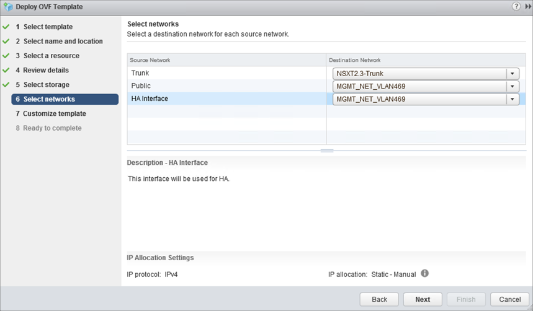Click the green checkmark beside Select template
The height and width of the screenshot is (311, 533).
pyautogui.click(x=6, y=27)
